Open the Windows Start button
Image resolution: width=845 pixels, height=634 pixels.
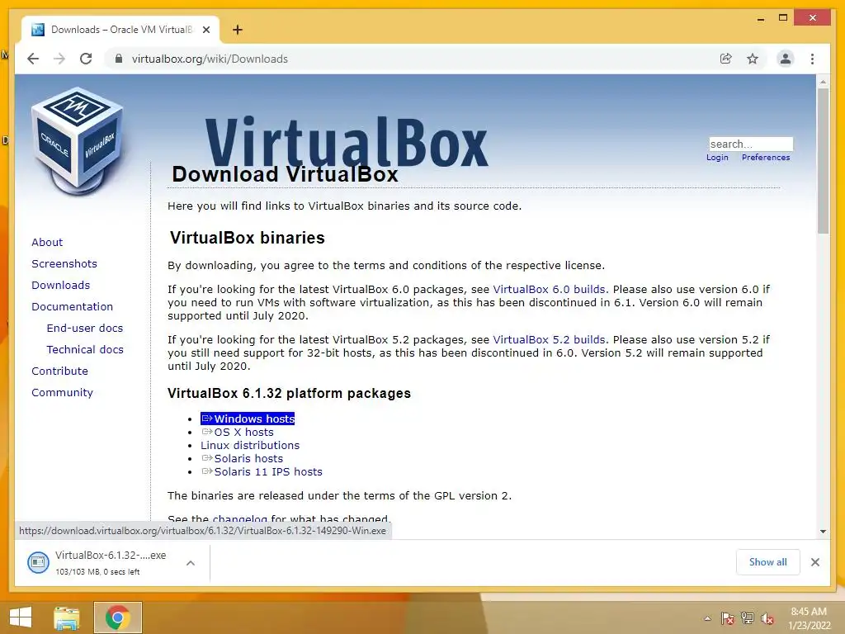21,617
